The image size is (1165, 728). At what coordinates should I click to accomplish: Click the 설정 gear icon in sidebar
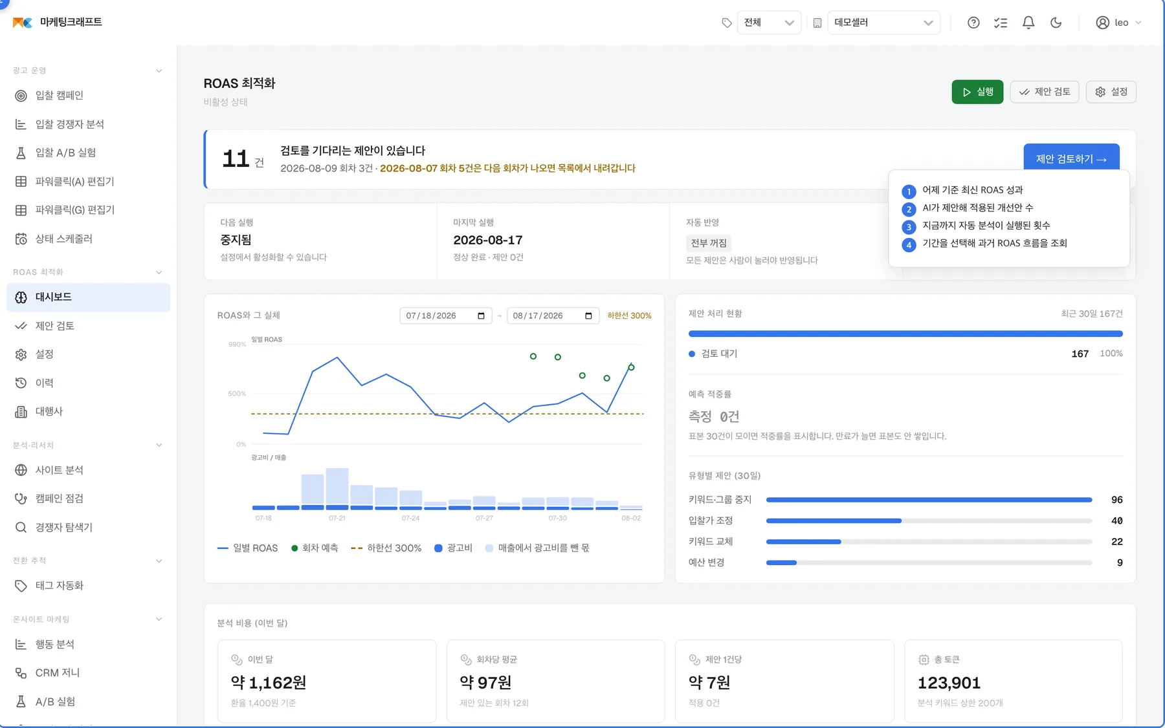pos(21,354)
